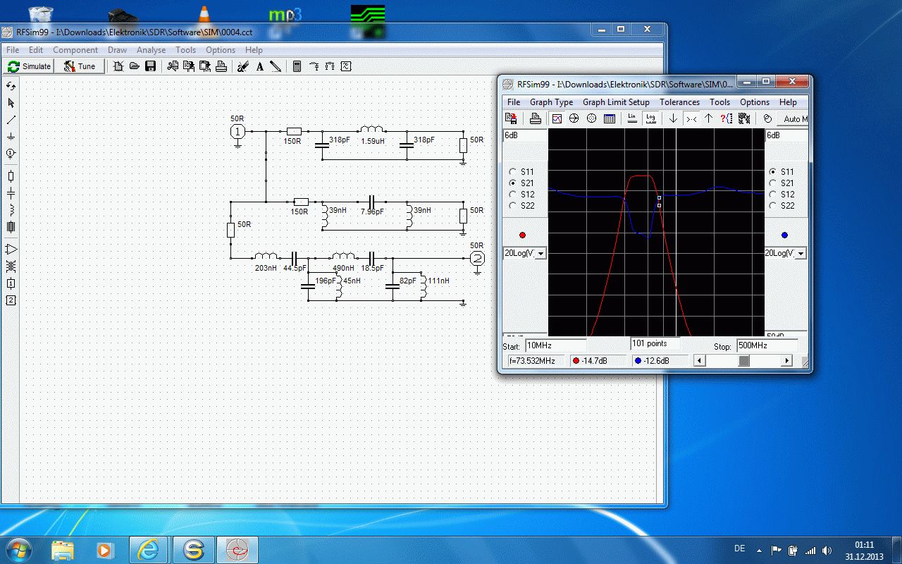Screen dimensions: 902x564
Task: Place an inductor from the side palette
Action: tap(11, 210)
